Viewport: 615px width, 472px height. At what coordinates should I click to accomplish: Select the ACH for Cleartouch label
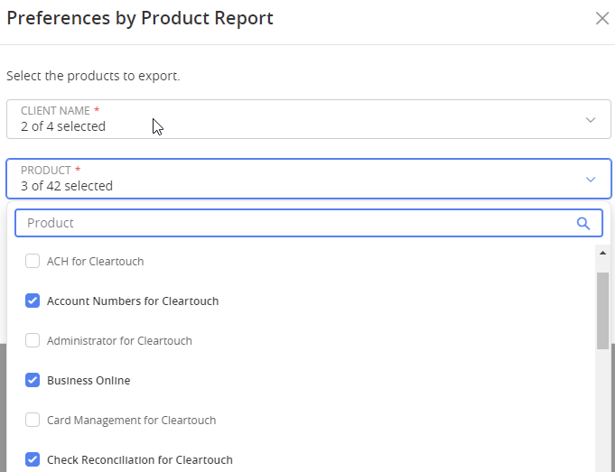click(x=95, y=261)
